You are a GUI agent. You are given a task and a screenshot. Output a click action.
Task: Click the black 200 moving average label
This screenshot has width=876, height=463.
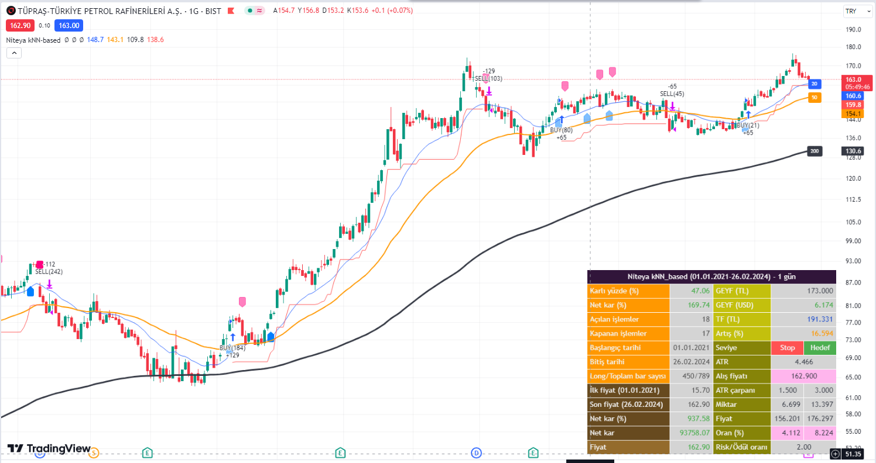(x=814, y=151)
